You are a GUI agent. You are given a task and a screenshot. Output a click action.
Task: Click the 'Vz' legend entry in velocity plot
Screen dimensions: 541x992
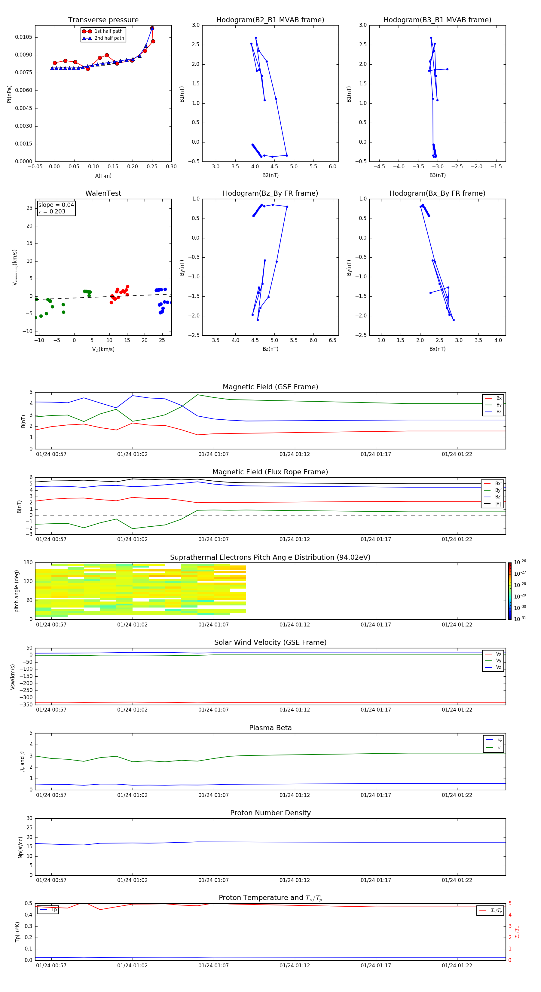tap(493, 667)
